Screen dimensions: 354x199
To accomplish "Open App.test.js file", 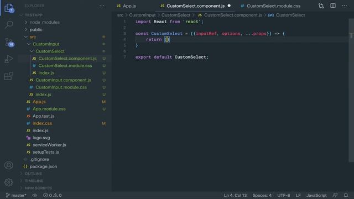I will click(x=44, y=116).
